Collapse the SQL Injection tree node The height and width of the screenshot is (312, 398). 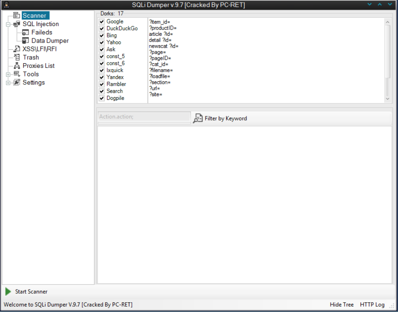8,24
